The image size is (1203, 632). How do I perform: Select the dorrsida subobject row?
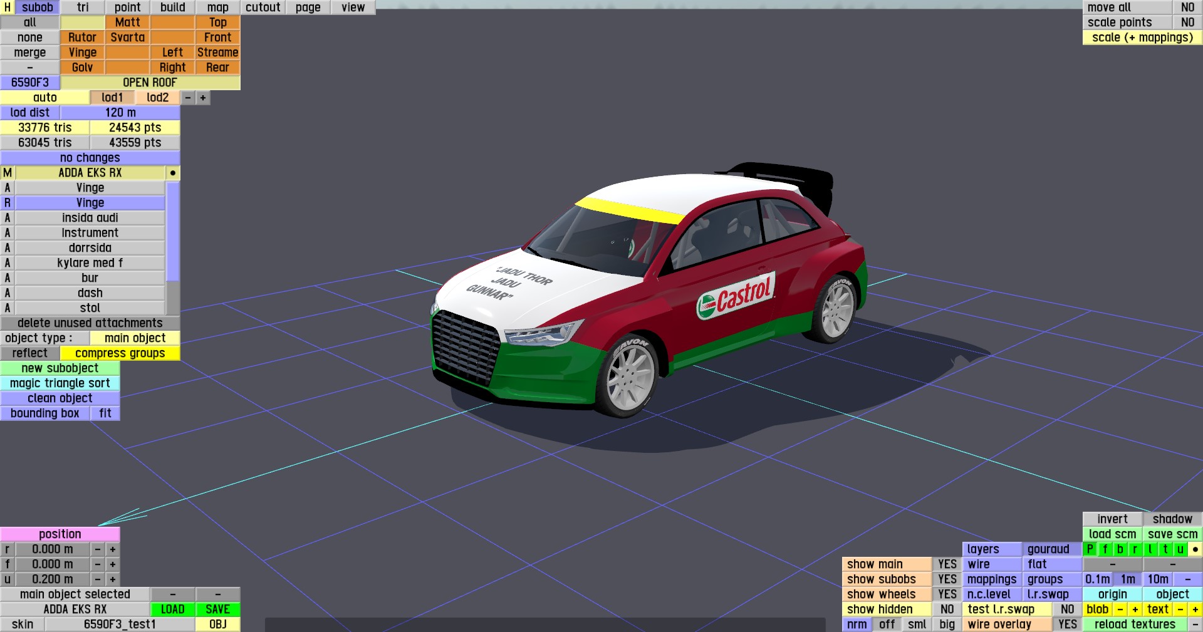(90, 248)
